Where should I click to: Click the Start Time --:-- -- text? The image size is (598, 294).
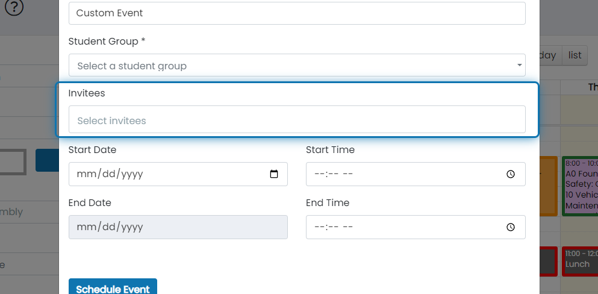(333, 174)
